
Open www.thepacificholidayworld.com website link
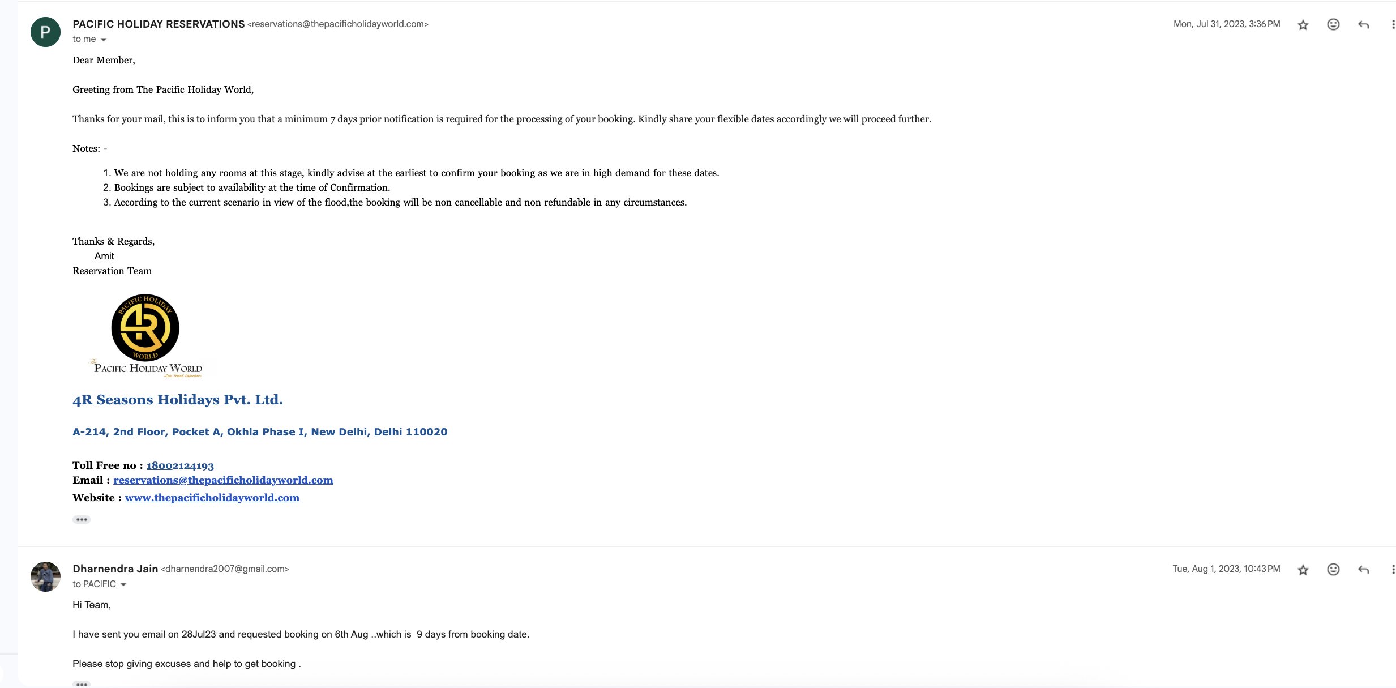click(x=212, y=498)
